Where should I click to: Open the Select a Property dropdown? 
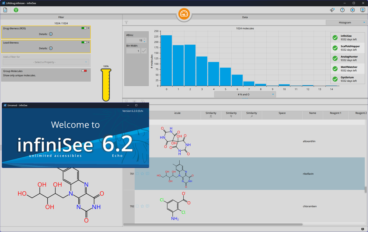[46, 62]
